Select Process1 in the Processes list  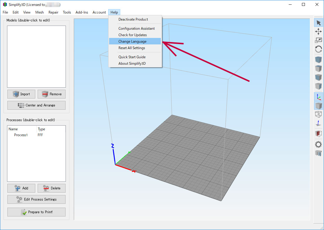tap(21, 135)
